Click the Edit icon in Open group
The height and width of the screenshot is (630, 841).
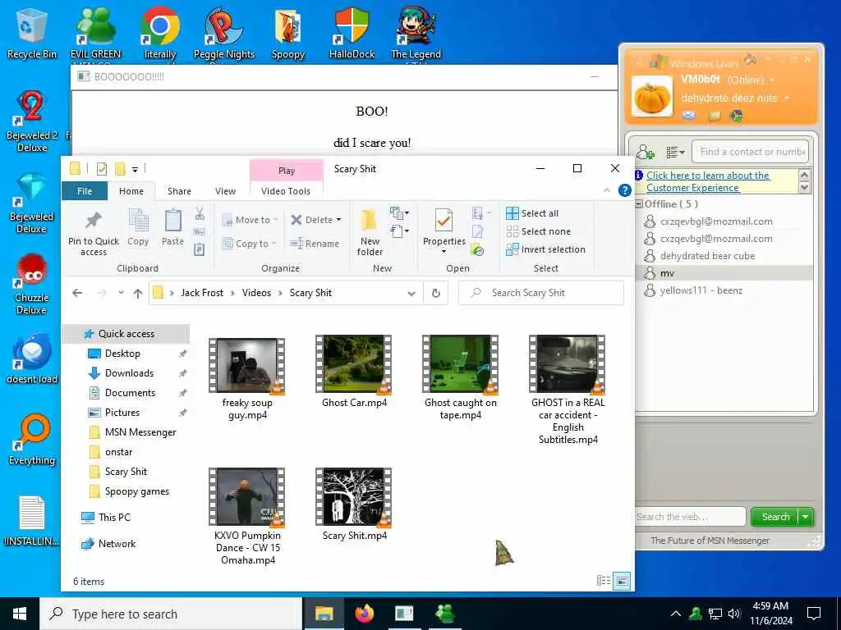point(477,231)
